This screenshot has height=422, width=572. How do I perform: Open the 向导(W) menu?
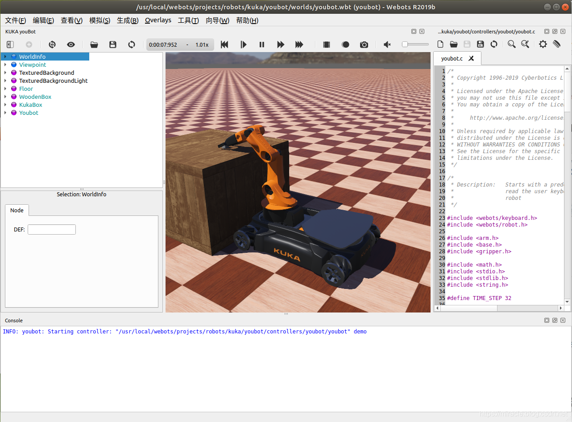pyautogui.click(x=217, y=20)
